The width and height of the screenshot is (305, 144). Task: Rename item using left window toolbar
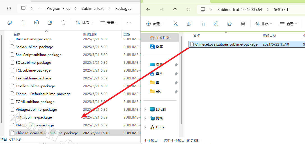click(36, 23)
